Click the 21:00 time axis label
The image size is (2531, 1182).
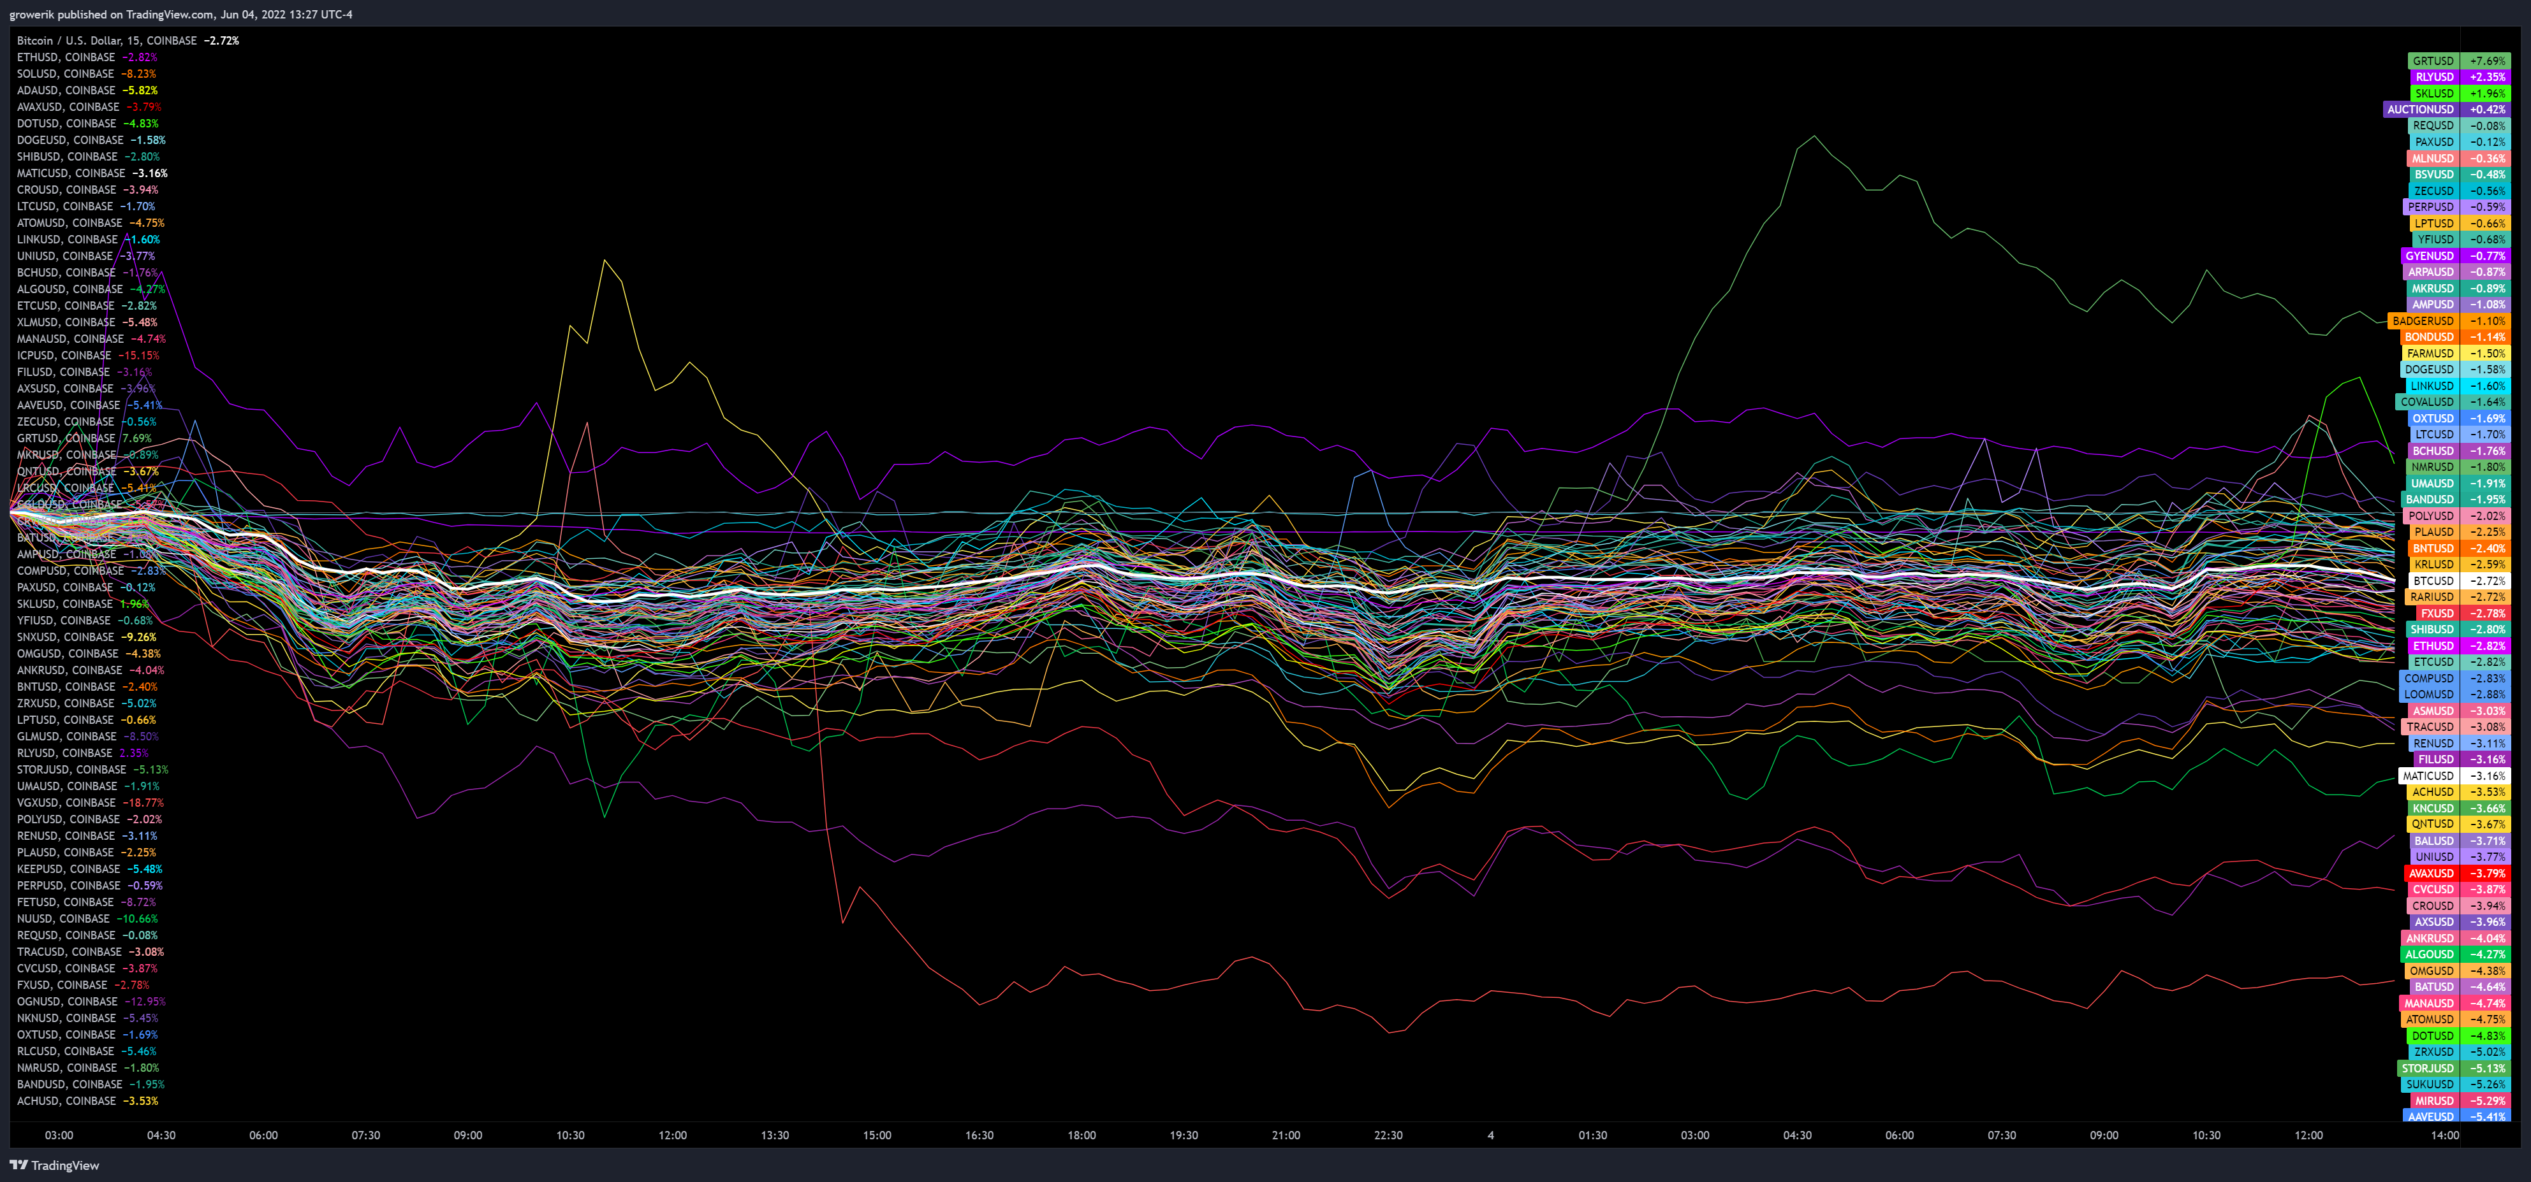1285,1135
